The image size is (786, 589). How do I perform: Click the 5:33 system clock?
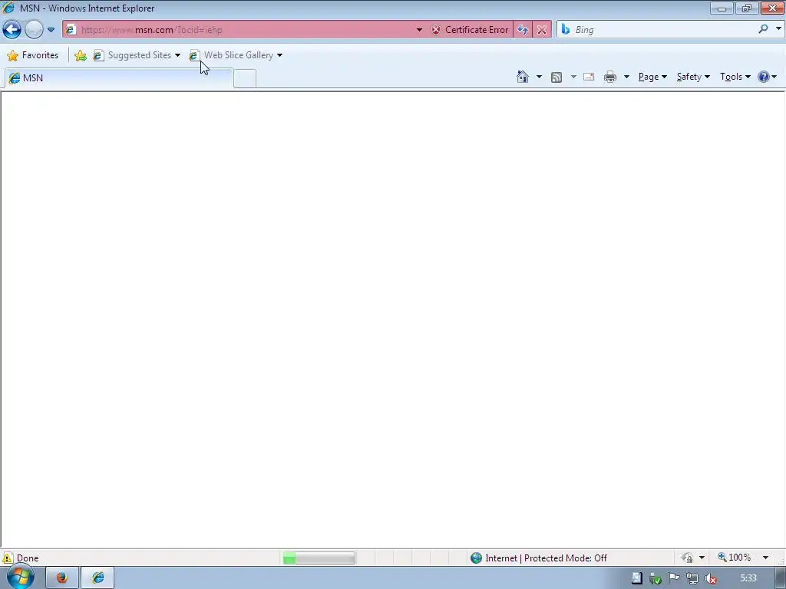point(748,578)
